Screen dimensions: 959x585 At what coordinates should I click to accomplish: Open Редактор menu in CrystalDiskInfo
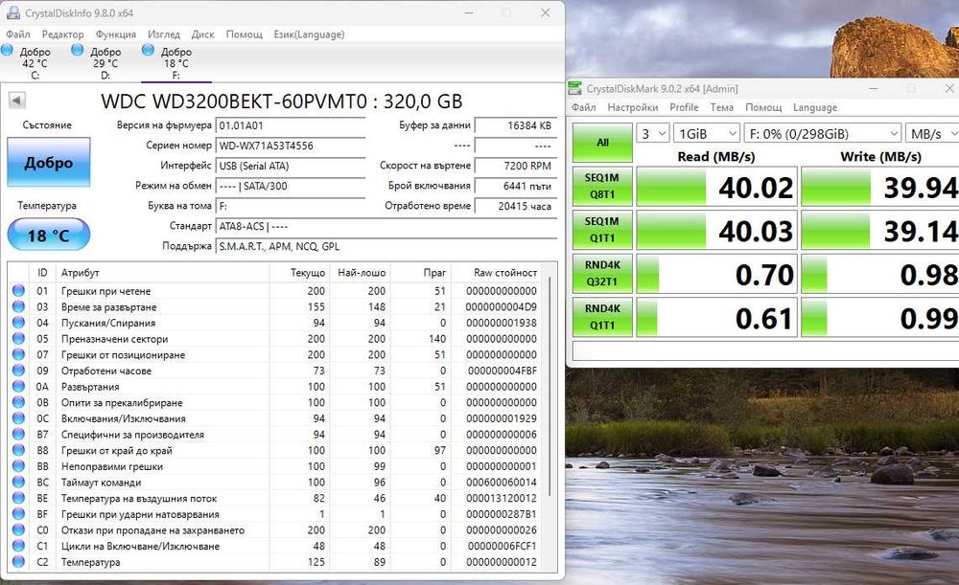62,34
